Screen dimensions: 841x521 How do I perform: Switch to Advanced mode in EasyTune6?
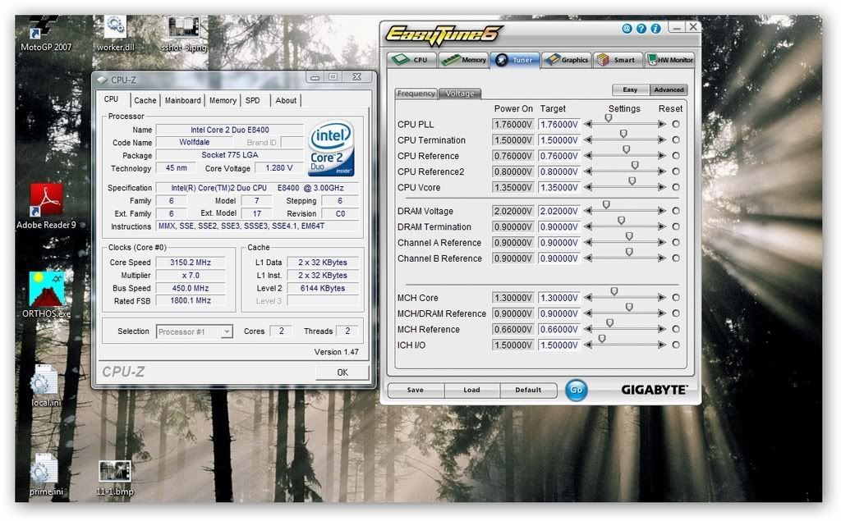click(669, 89)
